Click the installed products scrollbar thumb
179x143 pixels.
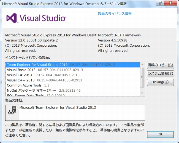tap(142, 77)
